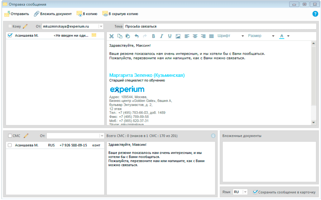Click the Cut scissors icon in editor toolbar
The width and height of the screenshot is (321, 200).
point(111,36)
